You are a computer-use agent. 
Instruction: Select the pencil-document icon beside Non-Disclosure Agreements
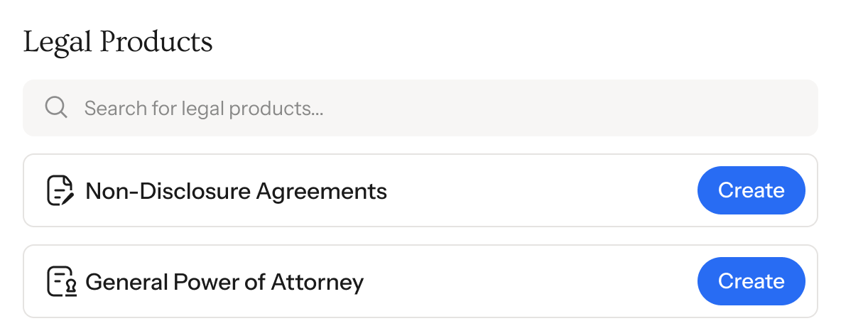point(60,190)
